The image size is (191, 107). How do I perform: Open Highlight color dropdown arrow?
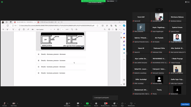[x=16, y=29]
